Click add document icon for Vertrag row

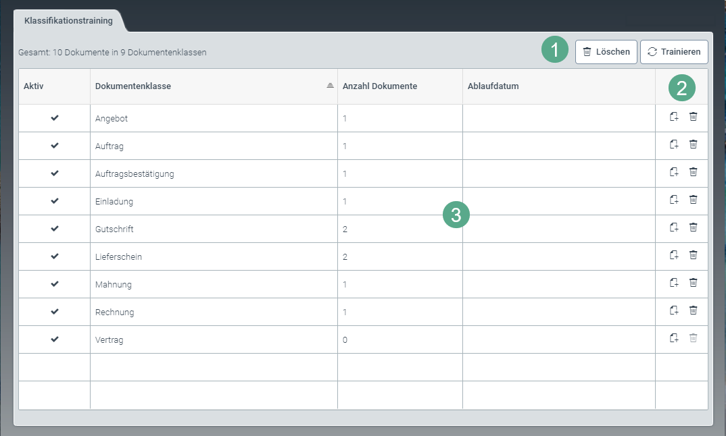pyautogui.click(x=673, y=338)
